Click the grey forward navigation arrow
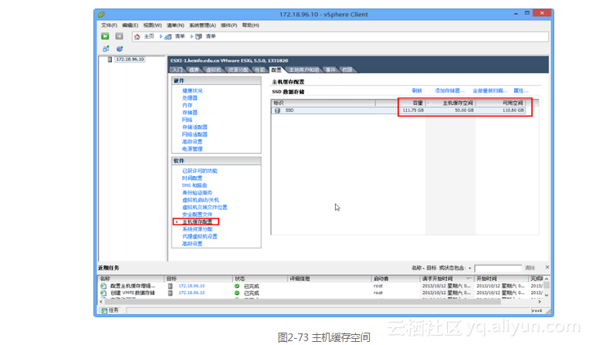 point(119,36)
